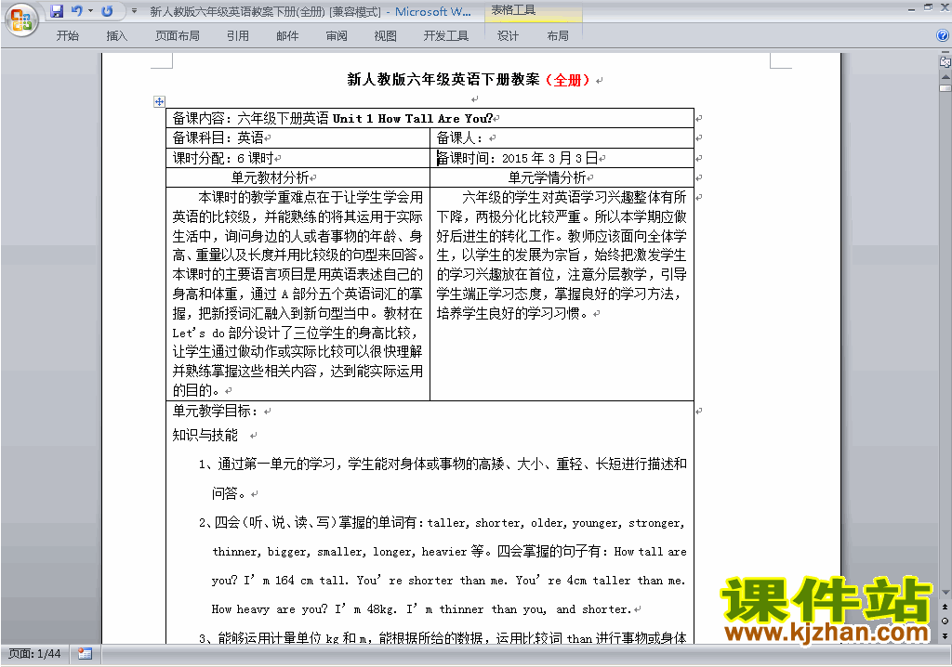The width and height of the screenshot is (952, 667).
Task: Redo the last undone action
Action: pyautogui.click(x=108, y=11)
